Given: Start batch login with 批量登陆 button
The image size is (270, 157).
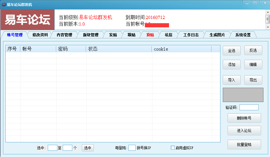Looking at the screenshot, I should (244, 145).
